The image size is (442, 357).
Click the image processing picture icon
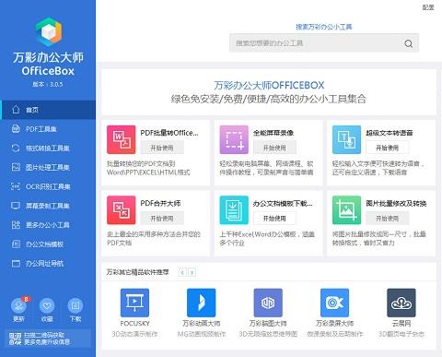coord(16,167)
